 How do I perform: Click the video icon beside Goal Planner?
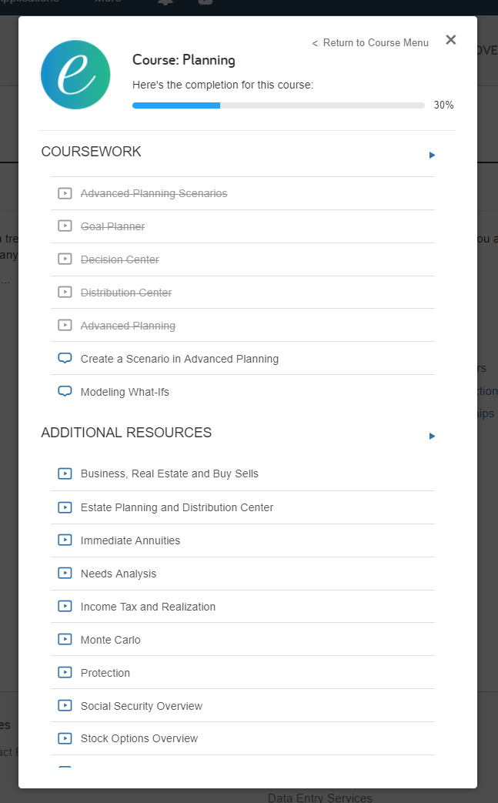click(65, 226)
